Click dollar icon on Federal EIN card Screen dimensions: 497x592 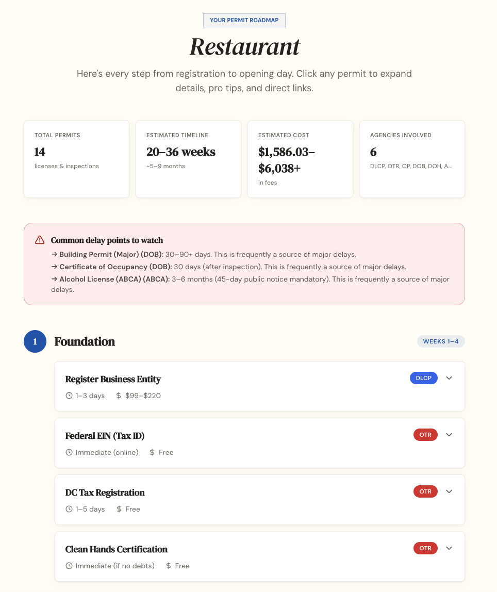[x=152, y=452]
